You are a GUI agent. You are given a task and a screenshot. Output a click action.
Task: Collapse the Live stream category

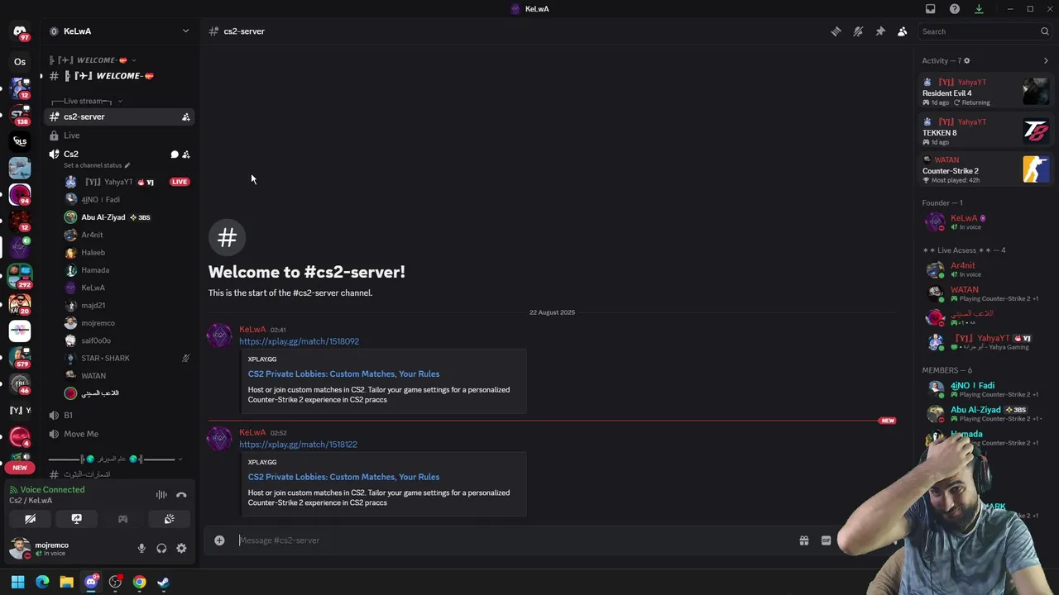coord(87,101)
